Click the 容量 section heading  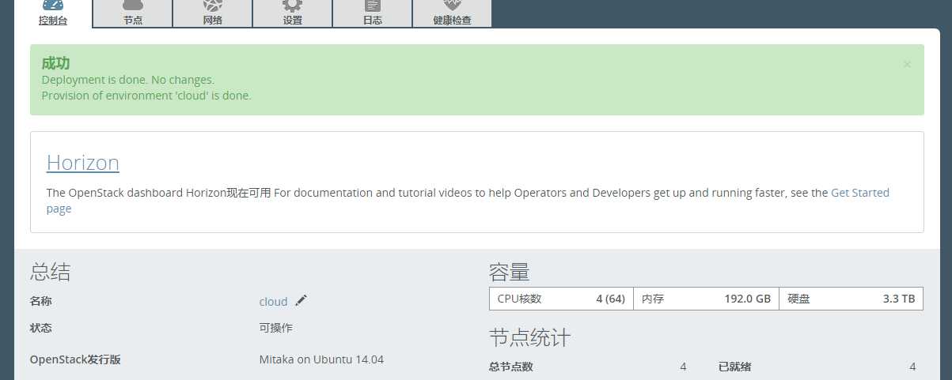509,273
